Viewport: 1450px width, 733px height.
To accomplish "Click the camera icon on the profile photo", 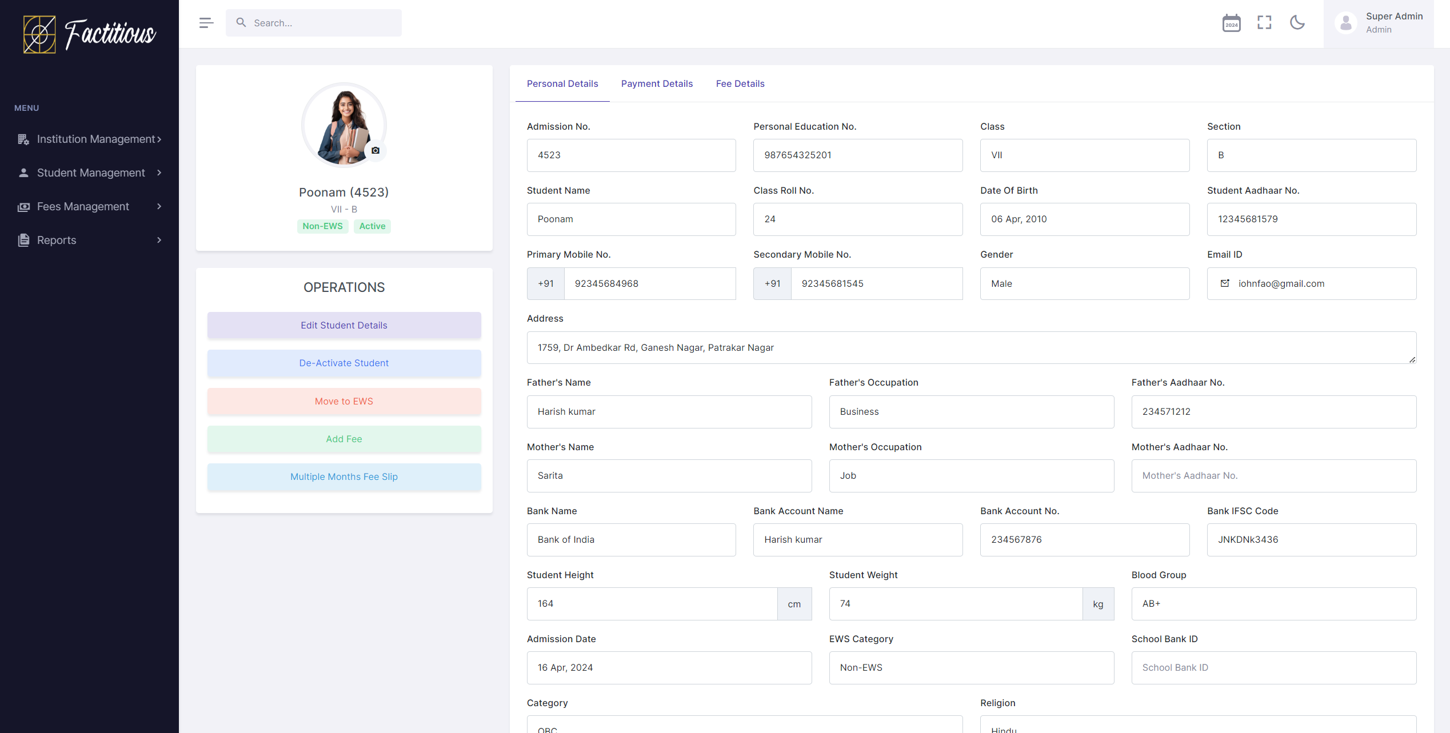I will [376, 151].
